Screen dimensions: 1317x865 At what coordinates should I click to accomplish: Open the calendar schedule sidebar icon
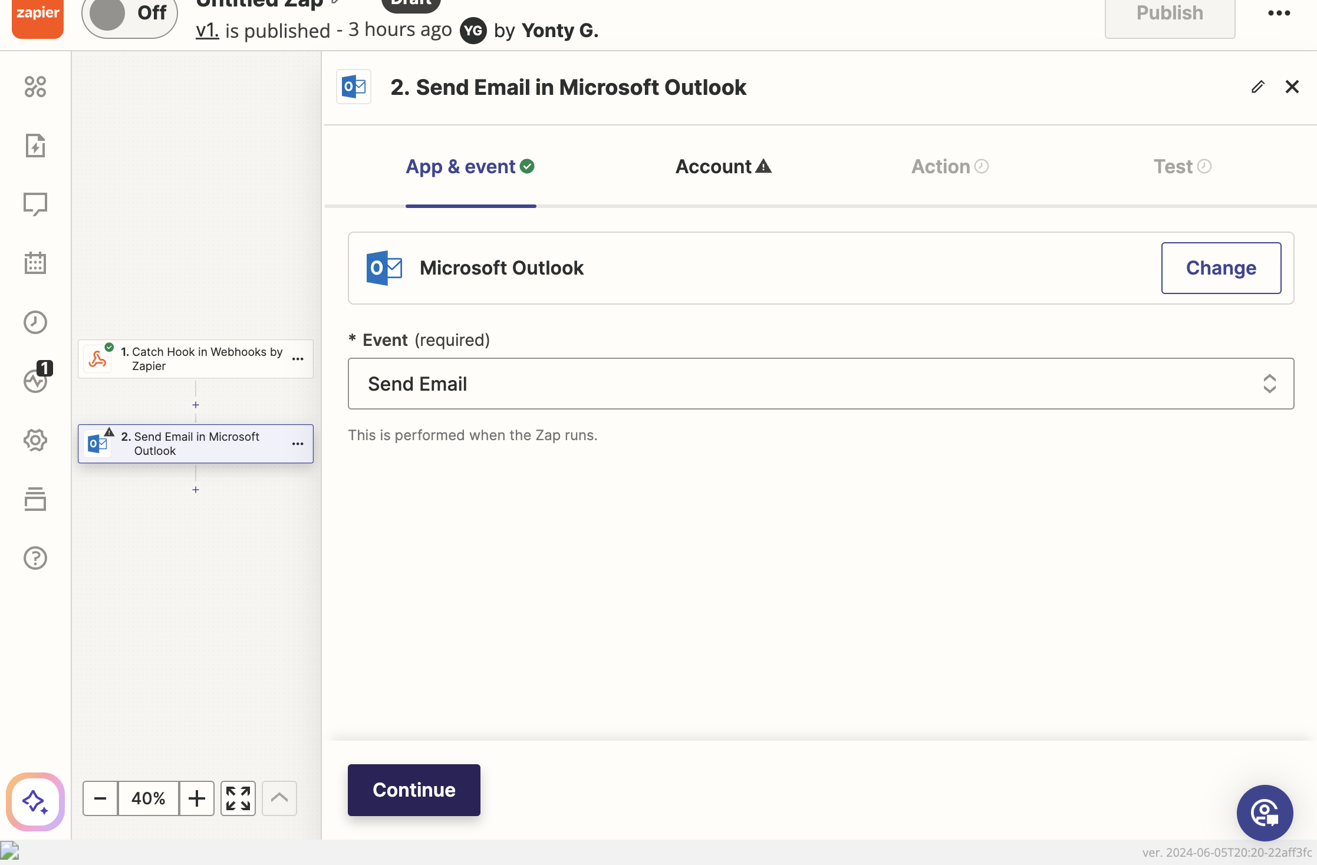35,263
